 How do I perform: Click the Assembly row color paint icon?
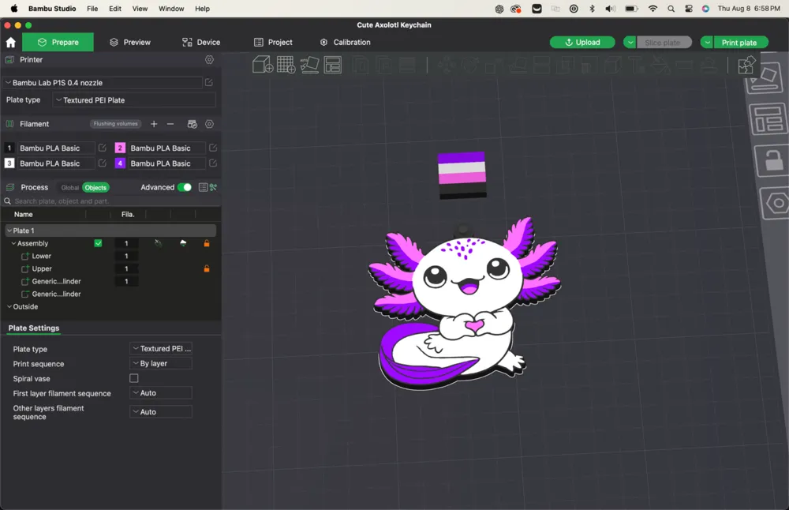coord(183,243)
